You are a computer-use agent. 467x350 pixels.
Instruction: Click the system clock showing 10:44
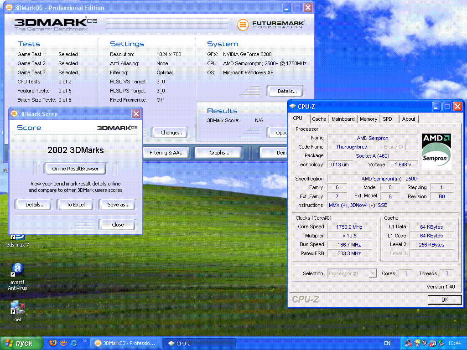(x=454, y=344)
